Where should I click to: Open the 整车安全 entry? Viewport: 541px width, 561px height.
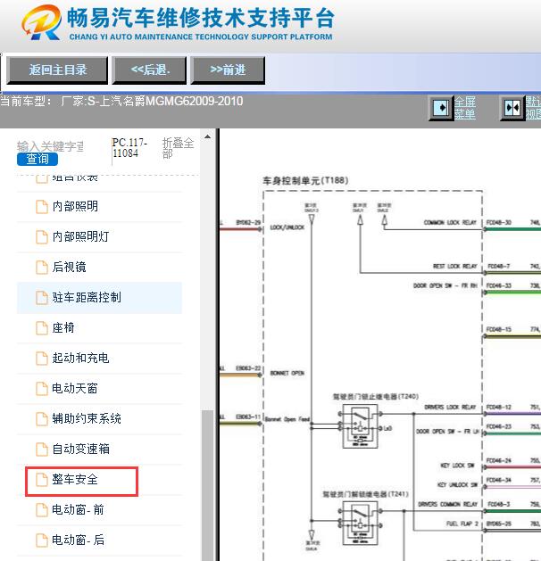(75, 480)
